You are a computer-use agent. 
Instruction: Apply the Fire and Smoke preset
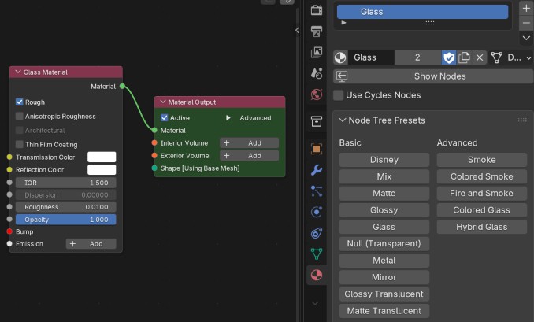(x=482, y=193)
